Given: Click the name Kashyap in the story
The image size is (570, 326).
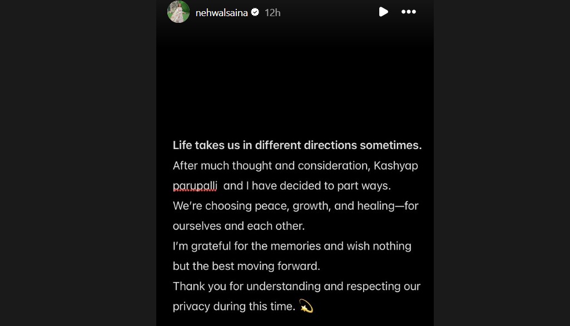Looking at the screenshot, I should coord(396,166).
